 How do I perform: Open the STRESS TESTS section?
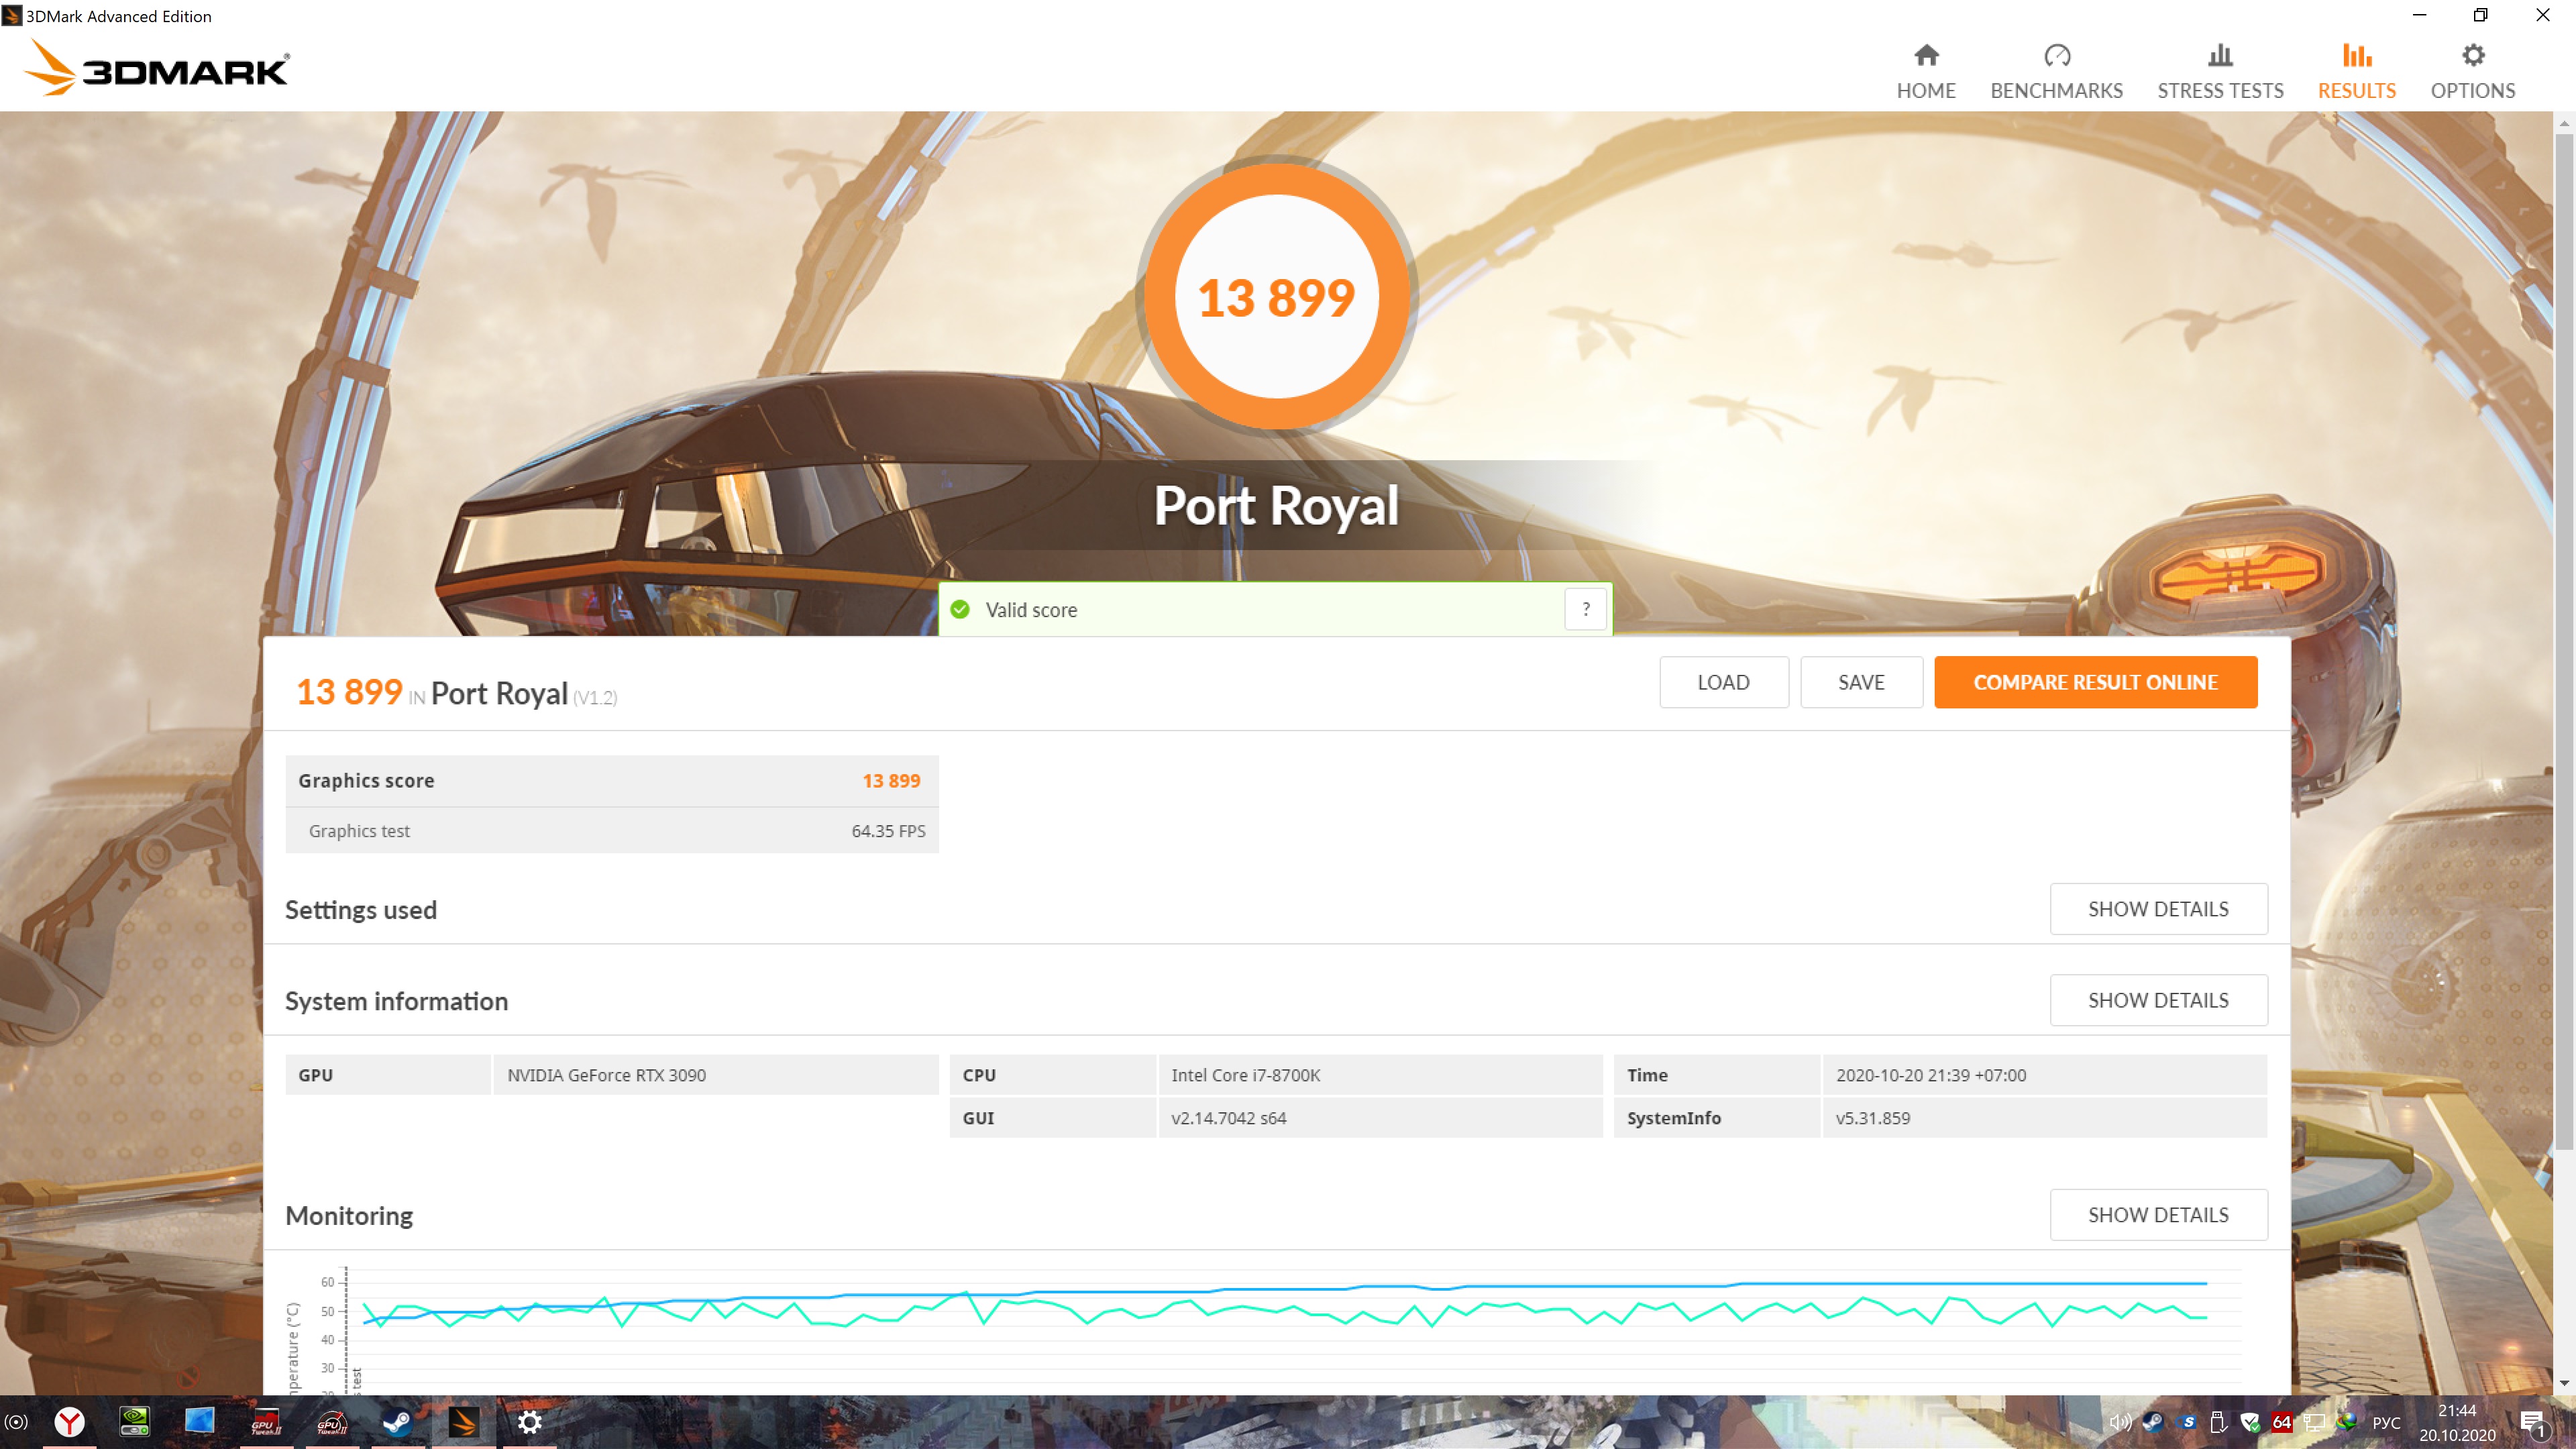click(2219, 71)
